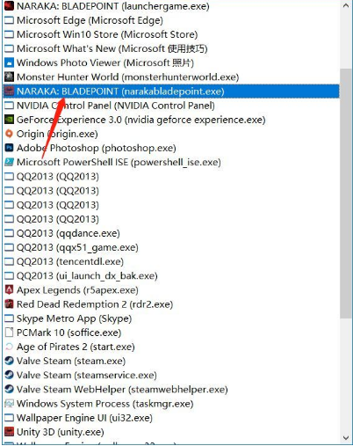
Task: Click the scrollbar down arrow
Action: [x=346, y=438]
